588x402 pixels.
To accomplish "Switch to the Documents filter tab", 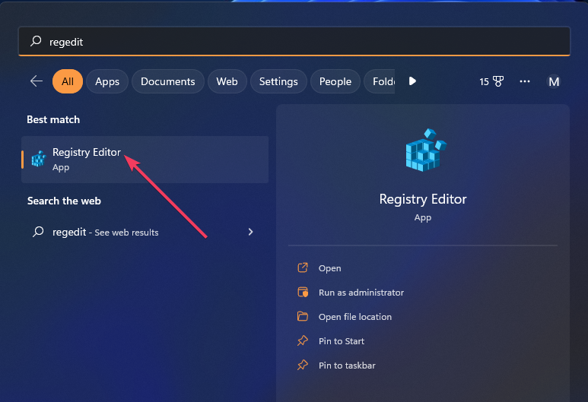I will tap(167, 81).
